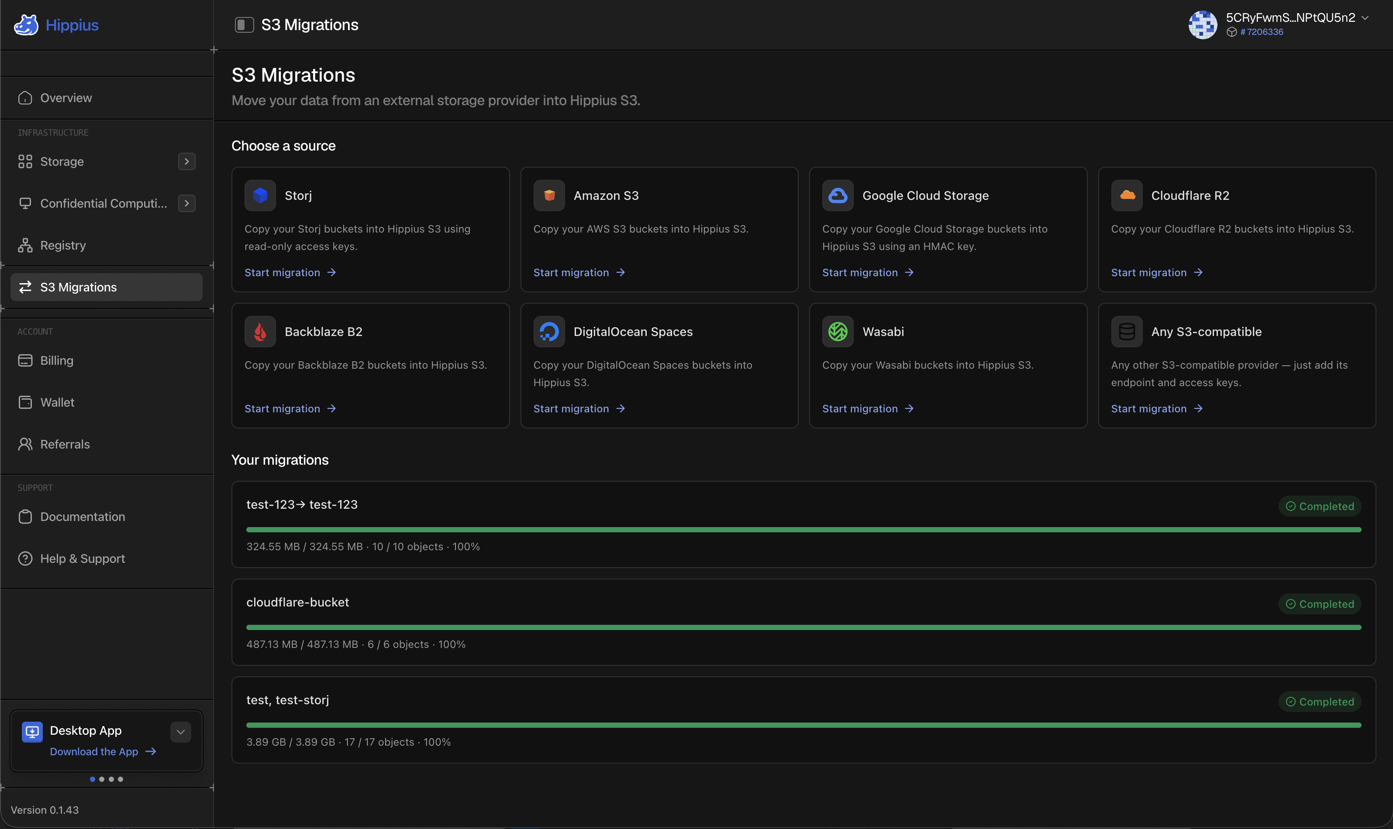Viewport: 1393px width, 829px height.
Task: Click the DigitalOcean Spaces icon
Action: [549, 332]
